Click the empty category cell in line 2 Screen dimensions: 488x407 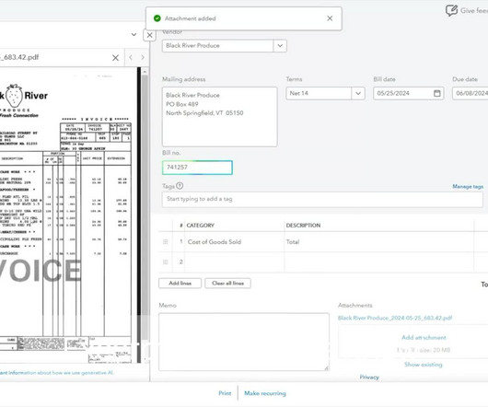235,262
